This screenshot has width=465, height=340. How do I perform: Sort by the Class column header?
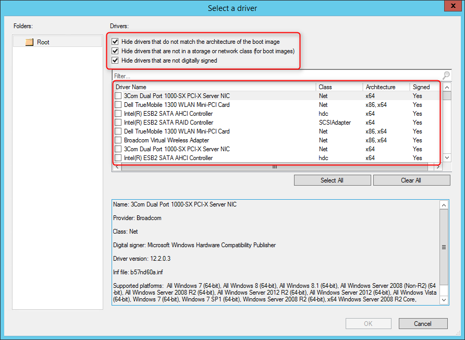(339, 87)
